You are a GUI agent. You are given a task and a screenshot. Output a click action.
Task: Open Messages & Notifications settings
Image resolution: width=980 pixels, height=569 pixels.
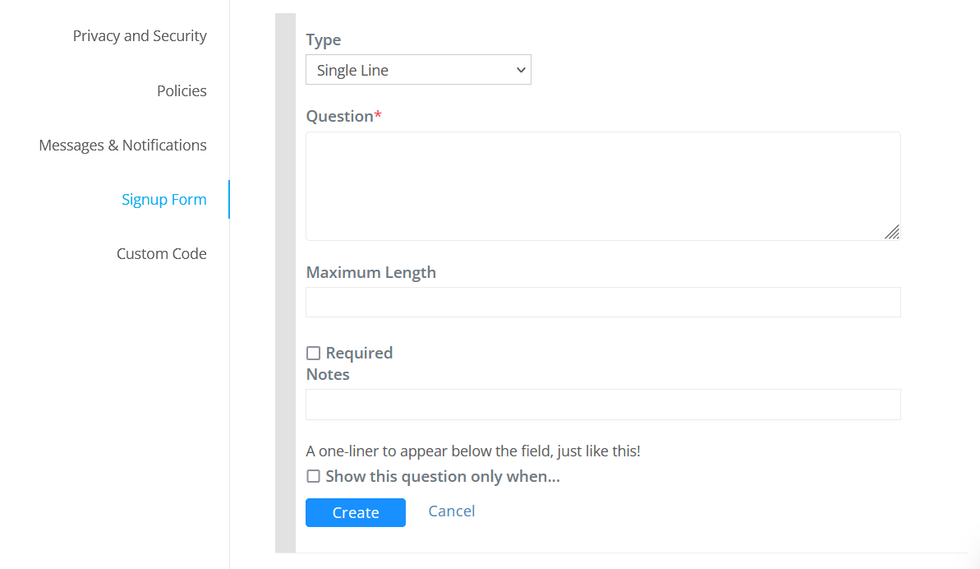pos(122,145)
